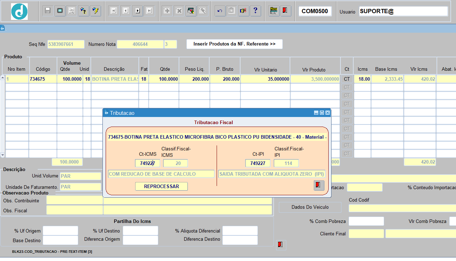
Task: Click the Cod Codif field
Action: click(402, 208)
